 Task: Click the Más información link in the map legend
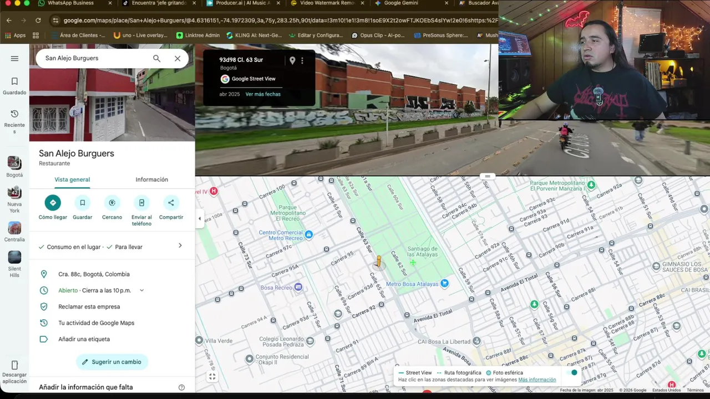(537, 380)
